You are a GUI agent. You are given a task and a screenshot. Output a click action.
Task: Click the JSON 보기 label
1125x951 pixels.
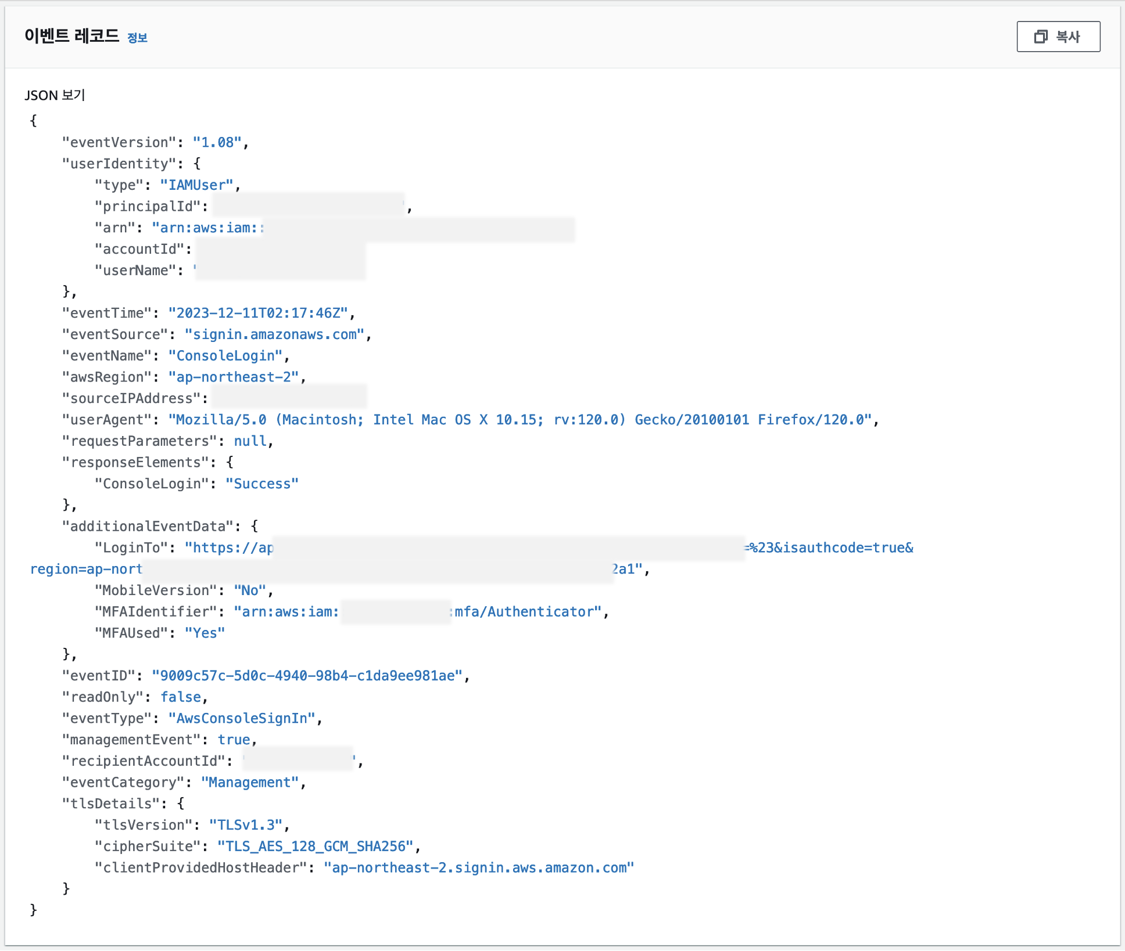click(x=55, y=95)
